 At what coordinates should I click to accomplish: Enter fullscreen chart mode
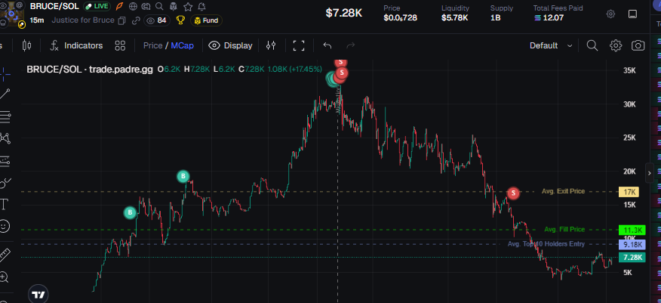tap(299, 45)
